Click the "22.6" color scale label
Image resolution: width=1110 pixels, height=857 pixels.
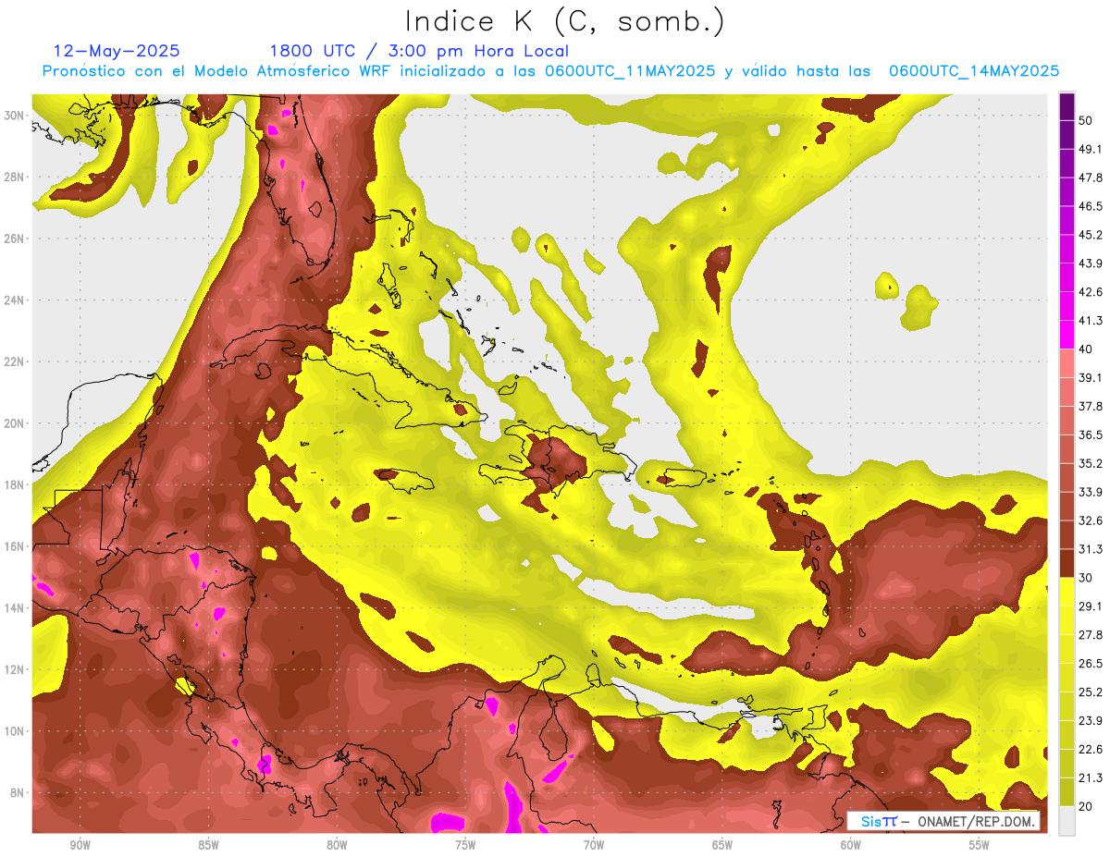click(x=1091, y=749)
